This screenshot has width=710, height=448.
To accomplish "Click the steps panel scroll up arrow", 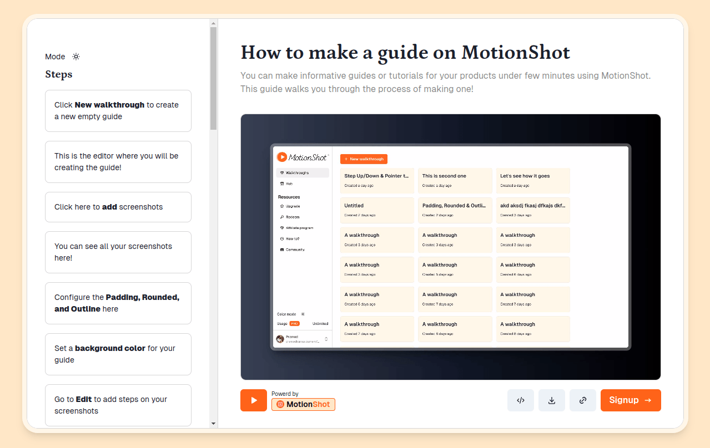I will (x=213, y=23).
